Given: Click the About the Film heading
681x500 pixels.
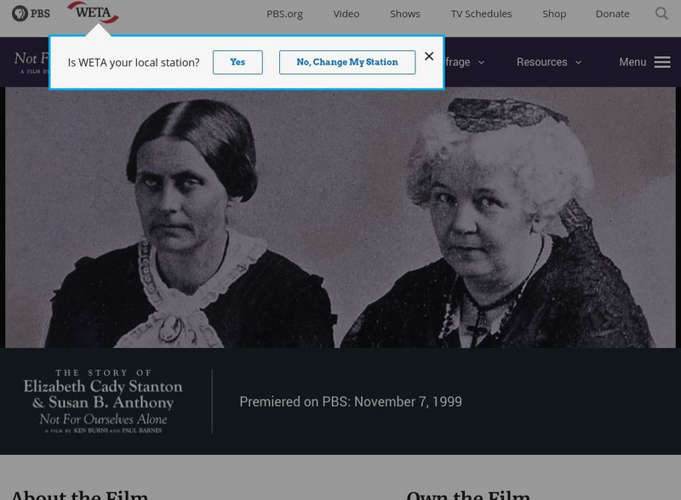Looking at the screenshot, I should click(x=79, y=495).
